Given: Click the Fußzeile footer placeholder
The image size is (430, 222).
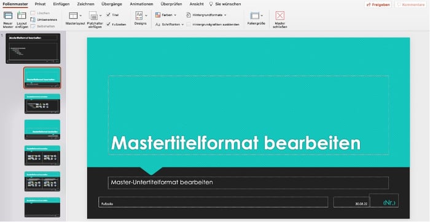Looking at the screenshot, I should coord(213,202).
